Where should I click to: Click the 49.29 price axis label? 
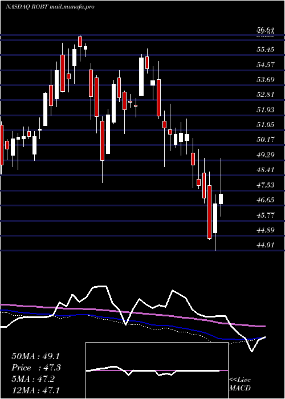click(x=265, y=154)
